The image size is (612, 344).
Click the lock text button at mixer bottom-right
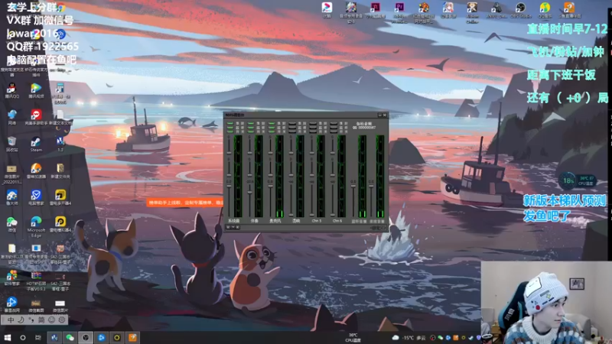click(376, 227)
